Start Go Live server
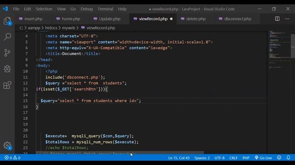This screenshot has width=295, height=165. click(263, 158)
